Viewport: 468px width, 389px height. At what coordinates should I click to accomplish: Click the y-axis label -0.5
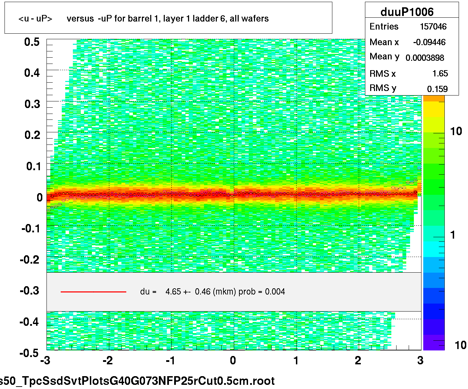[30, 353]
